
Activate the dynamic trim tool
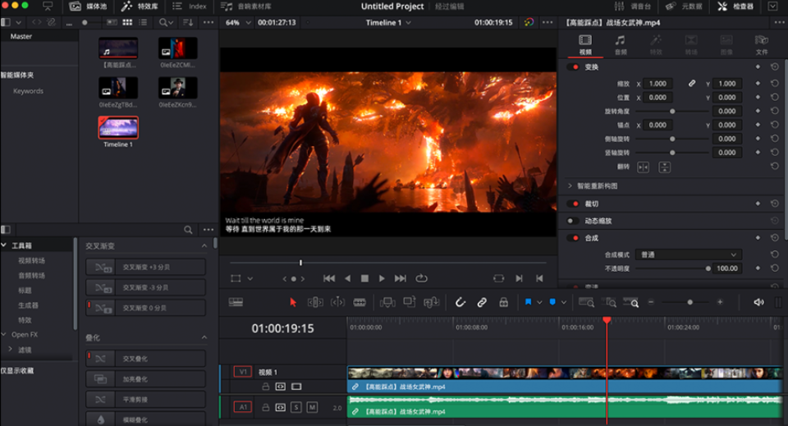click(337, 302)
